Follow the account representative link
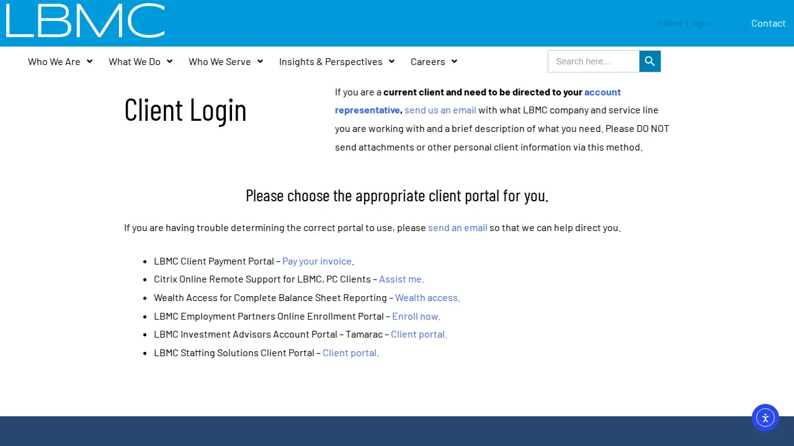Image resolution: width=794 pixels, height=446 pixels. [478, 101]
